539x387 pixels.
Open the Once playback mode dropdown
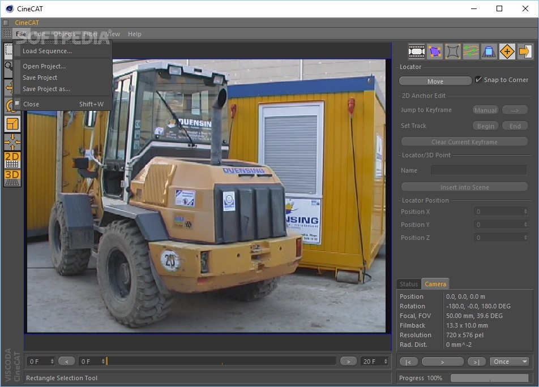[510, 362]
